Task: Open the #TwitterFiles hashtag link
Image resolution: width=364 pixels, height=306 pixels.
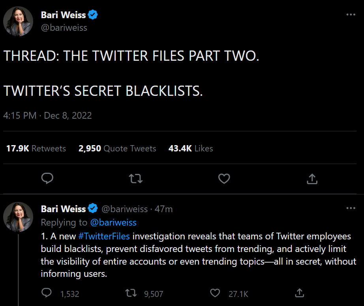Action: point(104,236)
